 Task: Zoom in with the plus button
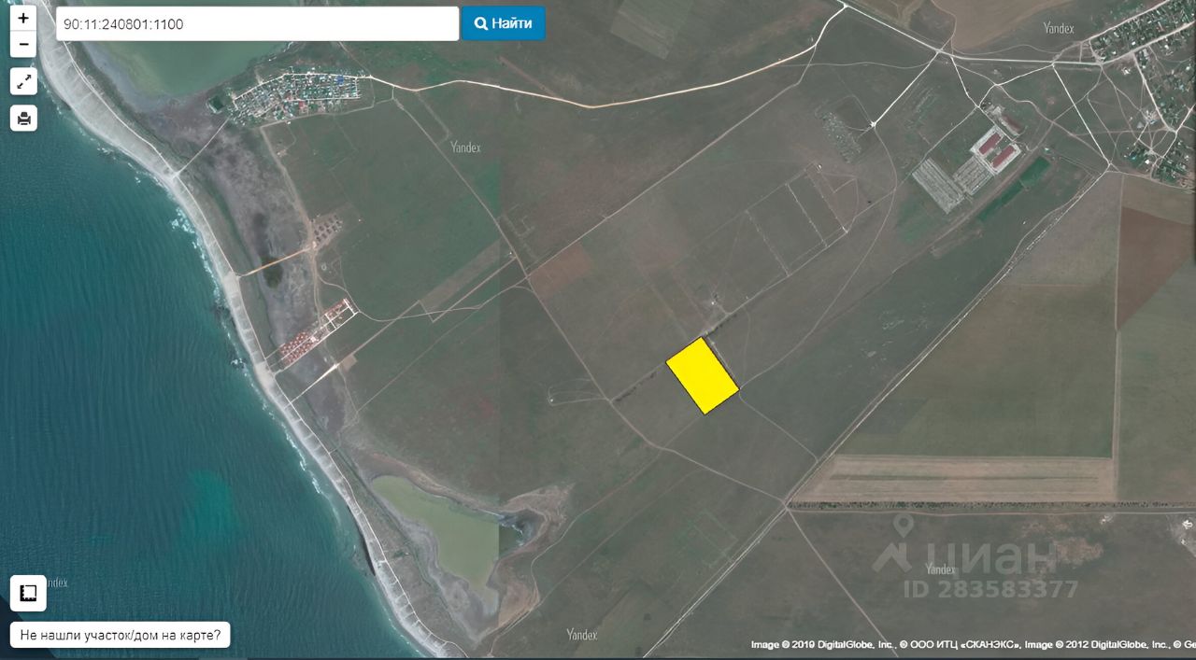(23, 18)
